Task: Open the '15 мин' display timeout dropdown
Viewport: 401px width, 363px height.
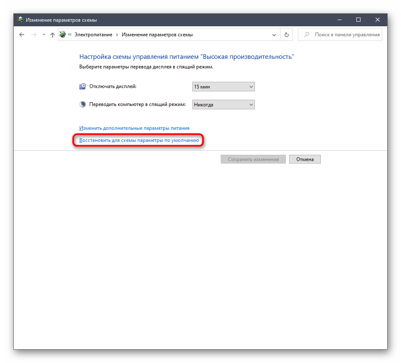Action: [x=223, y=87]
